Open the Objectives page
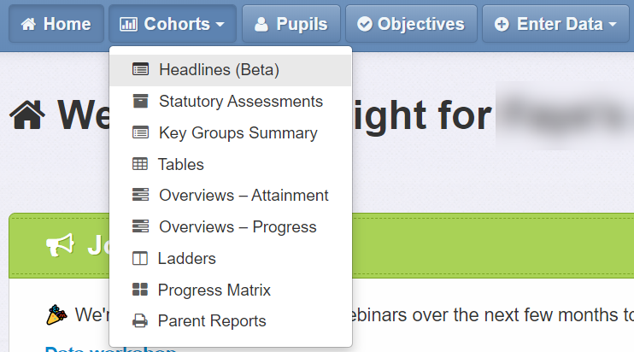Image resolution: width=634 pixels, height=352 pixels. pos(411,24)
